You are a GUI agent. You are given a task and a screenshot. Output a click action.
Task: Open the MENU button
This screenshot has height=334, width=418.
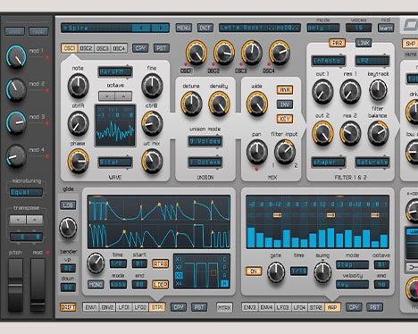pos(184,28)
